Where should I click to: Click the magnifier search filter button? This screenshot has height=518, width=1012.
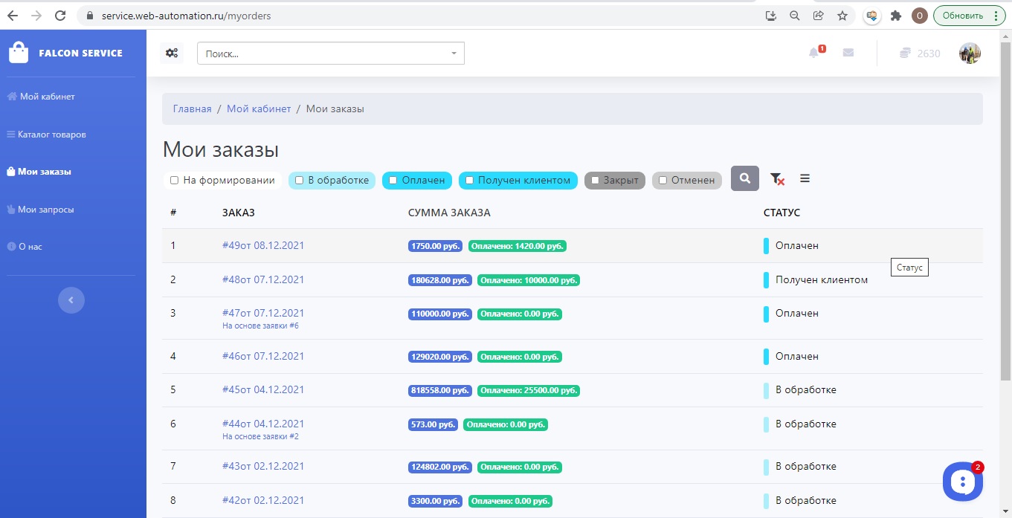[744, 178]
